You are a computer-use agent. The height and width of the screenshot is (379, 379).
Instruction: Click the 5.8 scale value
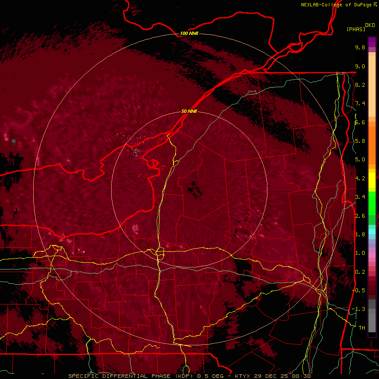coord(360,141)
